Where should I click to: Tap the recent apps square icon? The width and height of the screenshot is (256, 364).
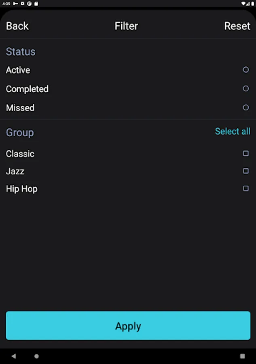242,356
